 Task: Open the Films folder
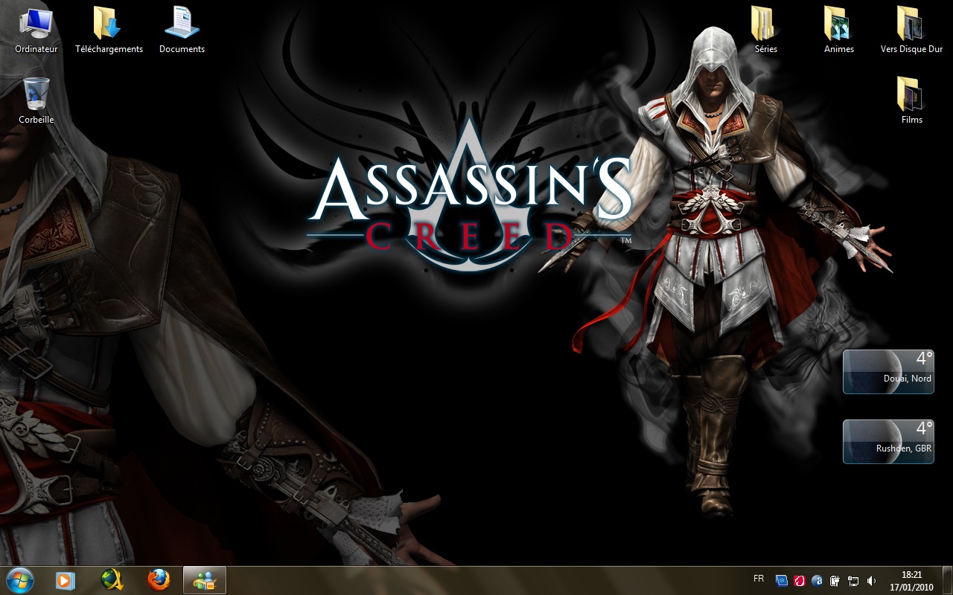(x=911, y=100)
